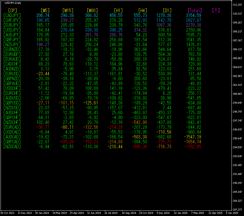Click NZDCHF H4 value -542.98
Viewport: 244px width, 216px height.
coord(139,122)
